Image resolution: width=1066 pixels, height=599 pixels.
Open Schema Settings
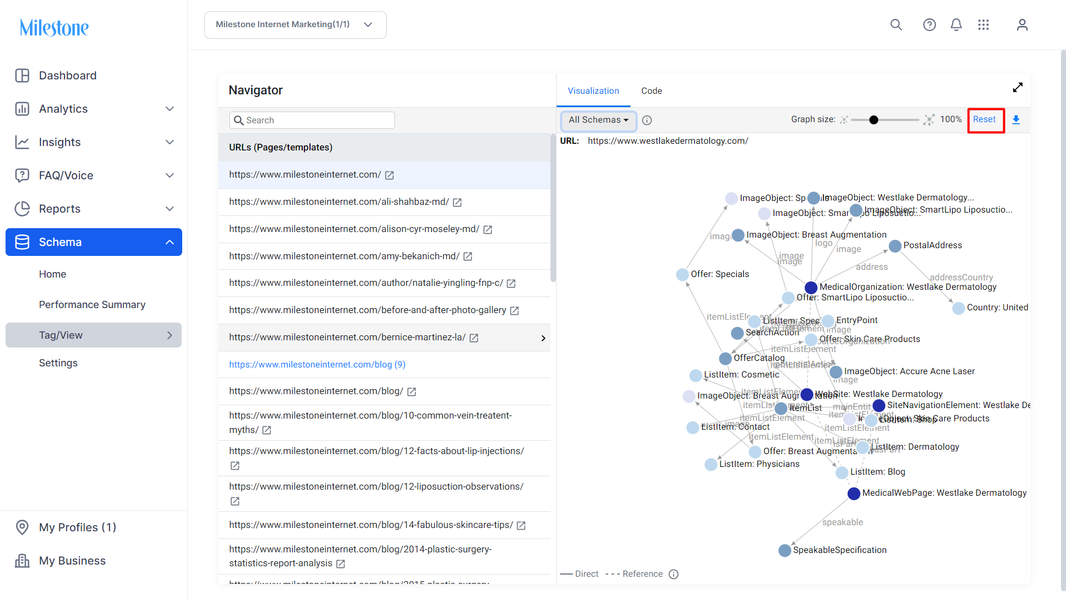tap(58, 363)
